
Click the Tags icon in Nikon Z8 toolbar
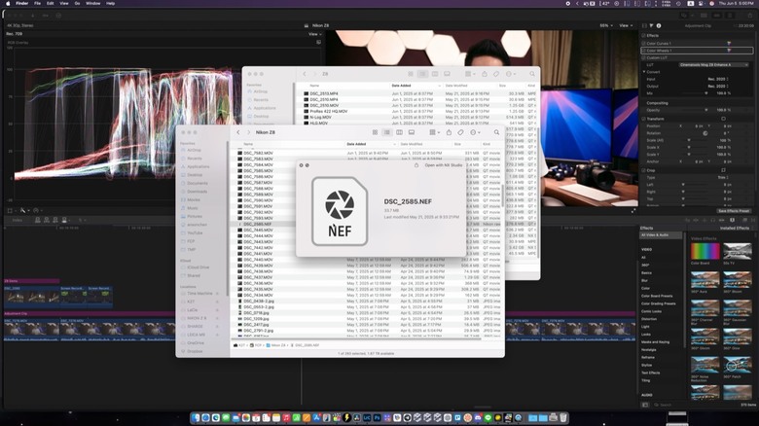point(461,132)
